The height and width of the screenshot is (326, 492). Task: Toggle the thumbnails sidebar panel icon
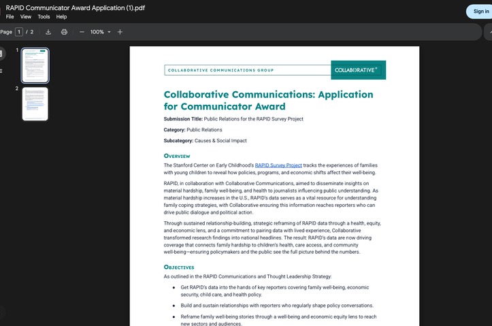1,54
